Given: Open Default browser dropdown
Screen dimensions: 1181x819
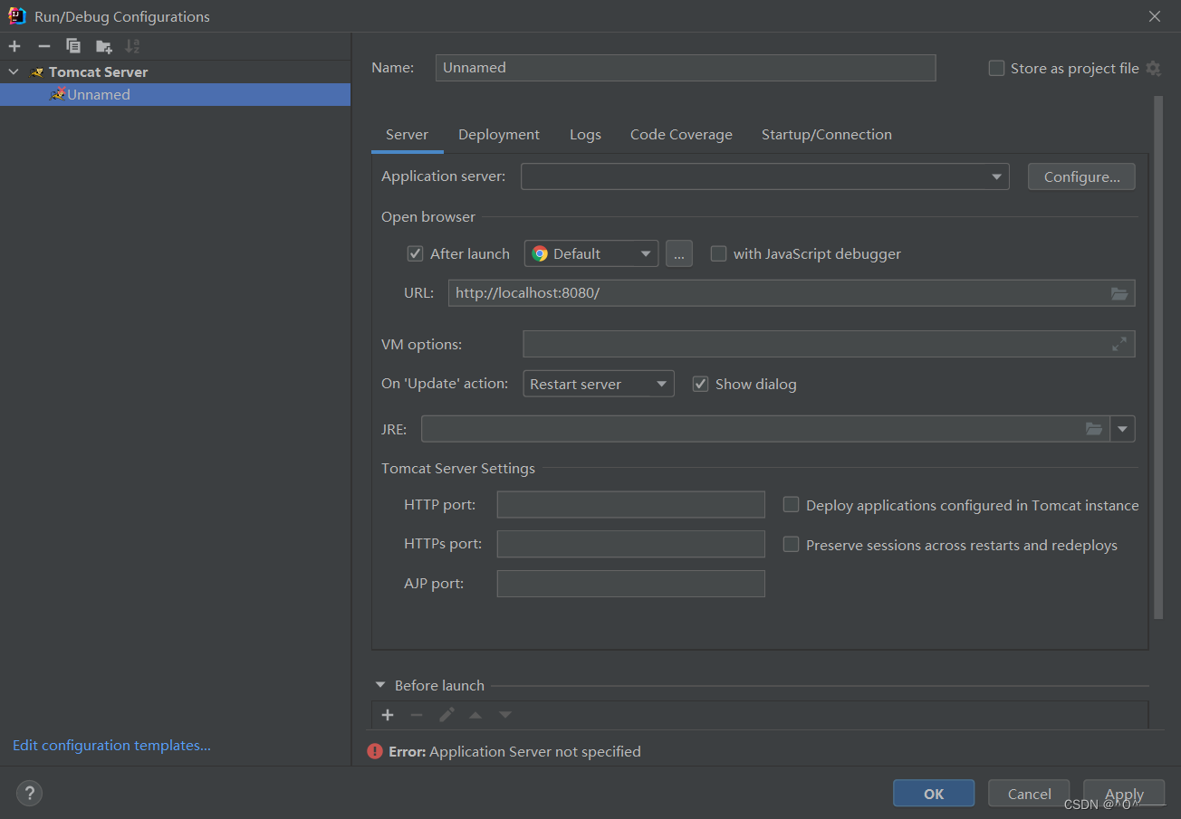Looking at the screenshot, I should pyautogui.click(x=591, y=253).
